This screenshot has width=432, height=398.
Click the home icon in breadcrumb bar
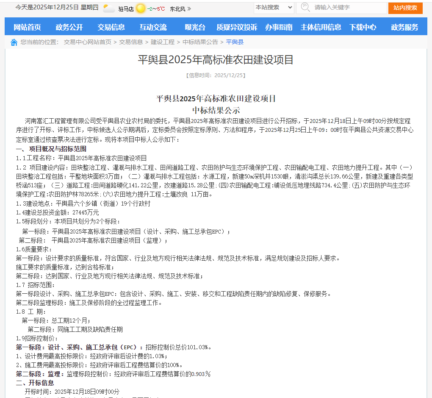pyautogui.click(x=14, y=42)
